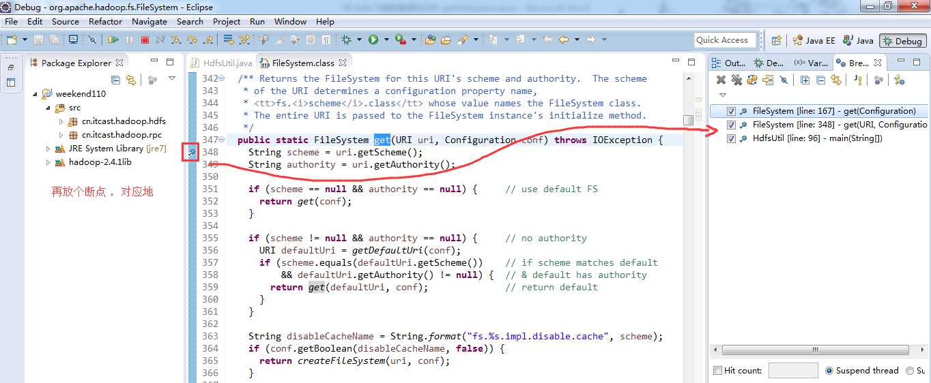Open the New wizard dropdown arrow
Image resolution: width=931 pixels, height=383 pixels.
pyautogui.click(x=25, y=40)
